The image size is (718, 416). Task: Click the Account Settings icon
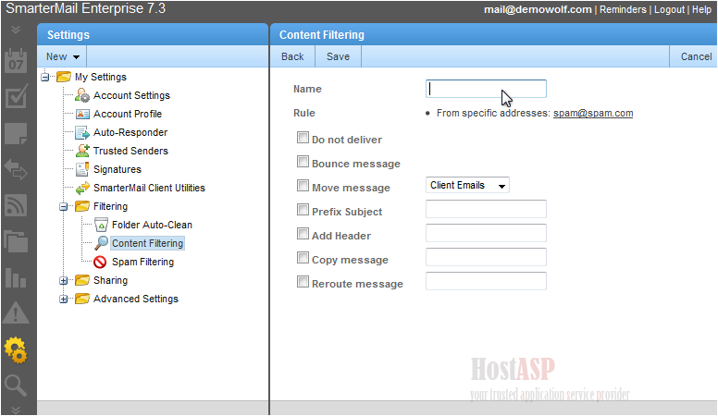tap(82, 95)
